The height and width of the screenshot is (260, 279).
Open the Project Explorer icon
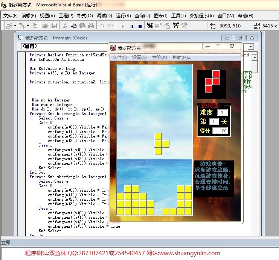coord(149,26)
